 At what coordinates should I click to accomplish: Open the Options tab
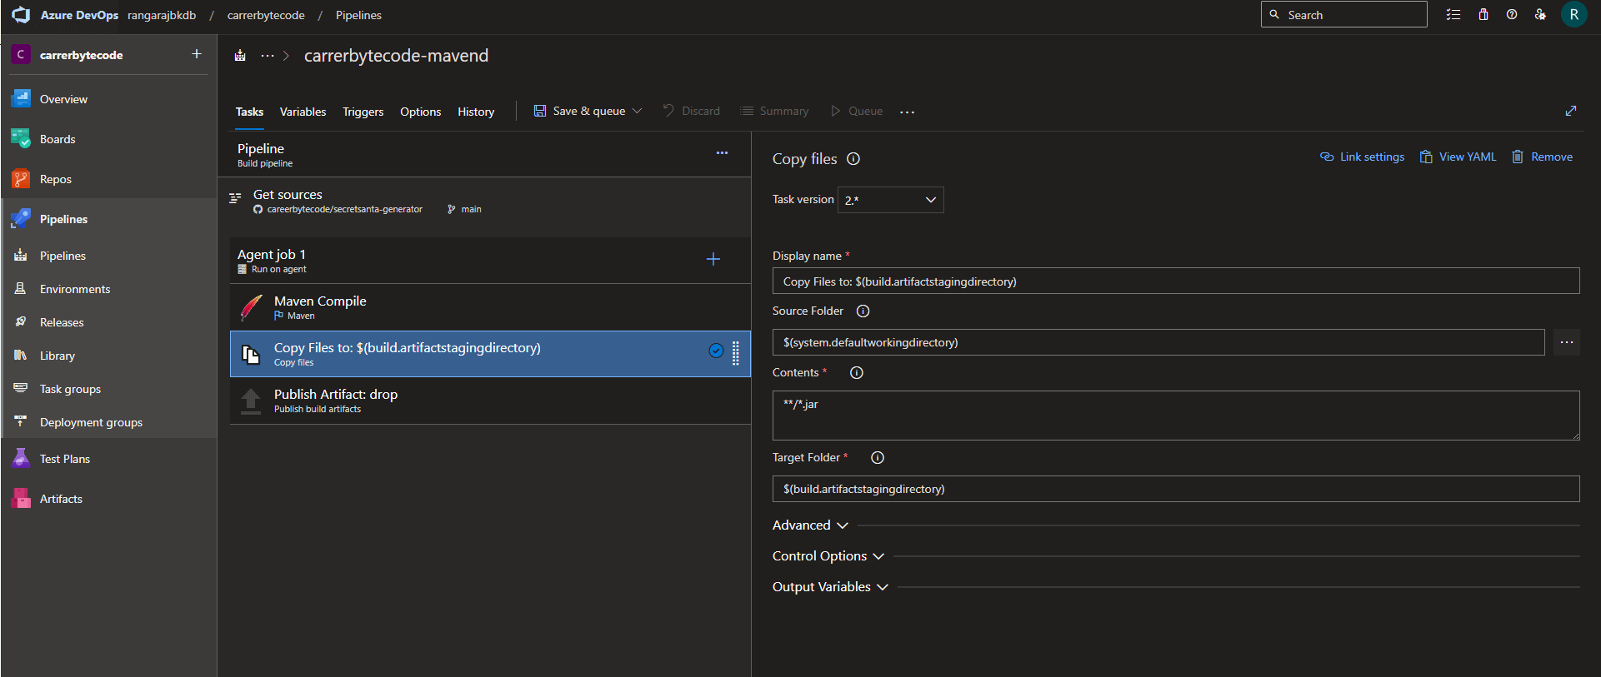coord(421,112)
